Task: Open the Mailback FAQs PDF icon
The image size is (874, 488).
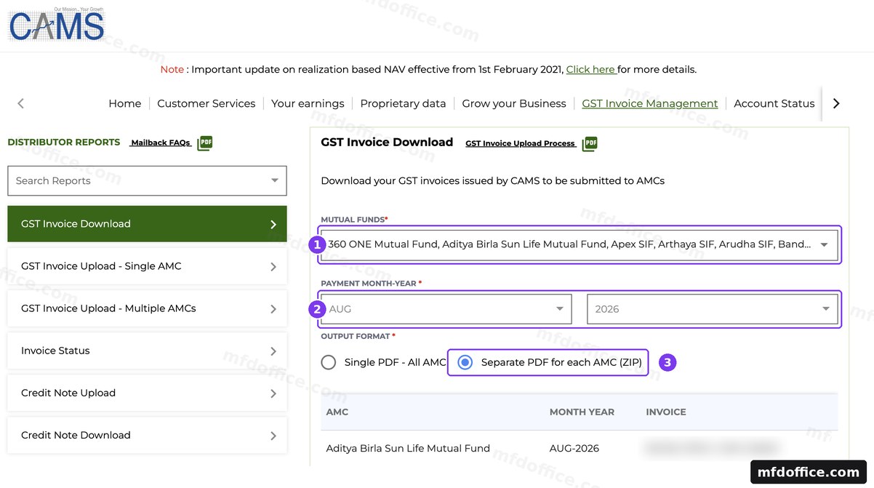Action: click(205, 143)
